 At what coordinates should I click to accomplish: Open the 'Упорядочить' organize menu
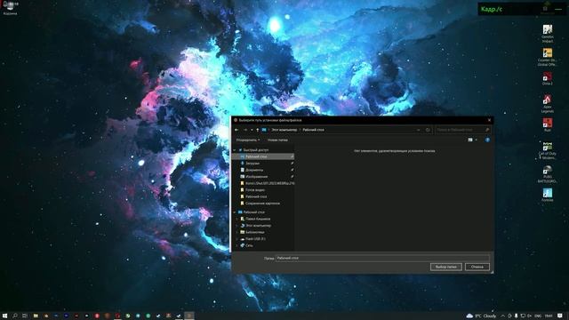(x=248, y=140)
